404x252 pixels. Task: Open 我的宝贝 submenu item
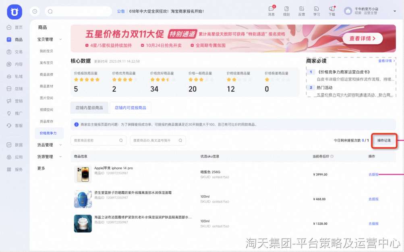pos(46,51)
